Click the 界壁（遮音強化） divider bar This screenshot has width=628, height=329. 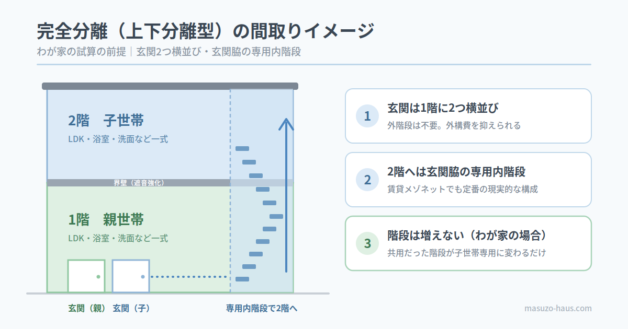[170, 183]
